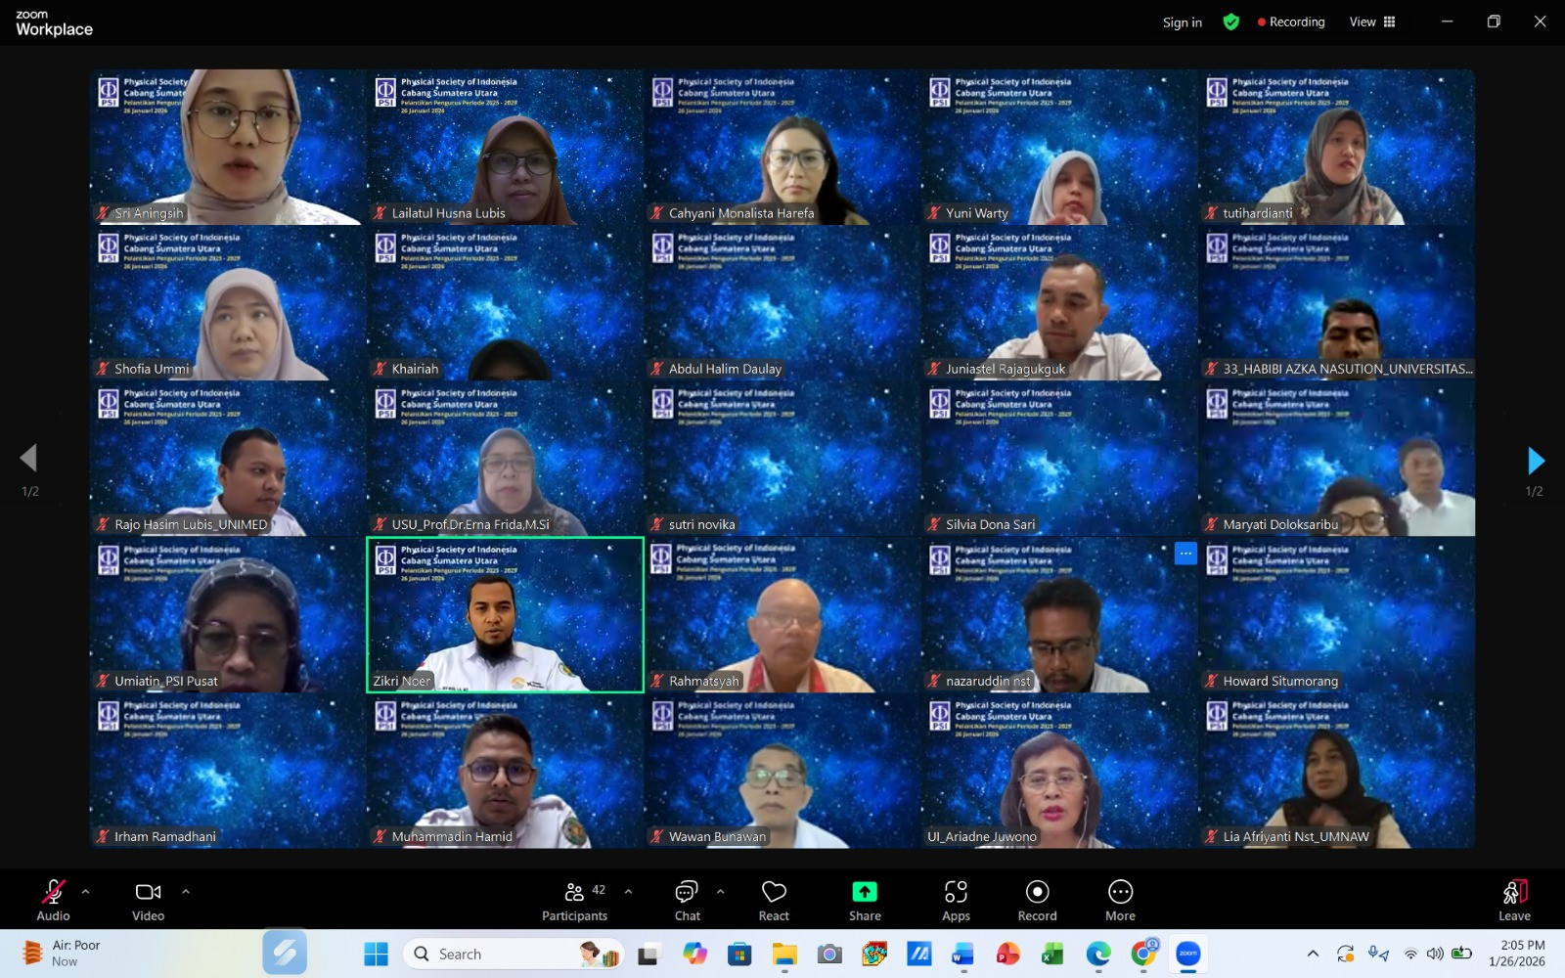Unmute the microphone with Audio button
The height and width of the screenshot is (978, 1565).
pyautogui.click(x=53, y=899)
